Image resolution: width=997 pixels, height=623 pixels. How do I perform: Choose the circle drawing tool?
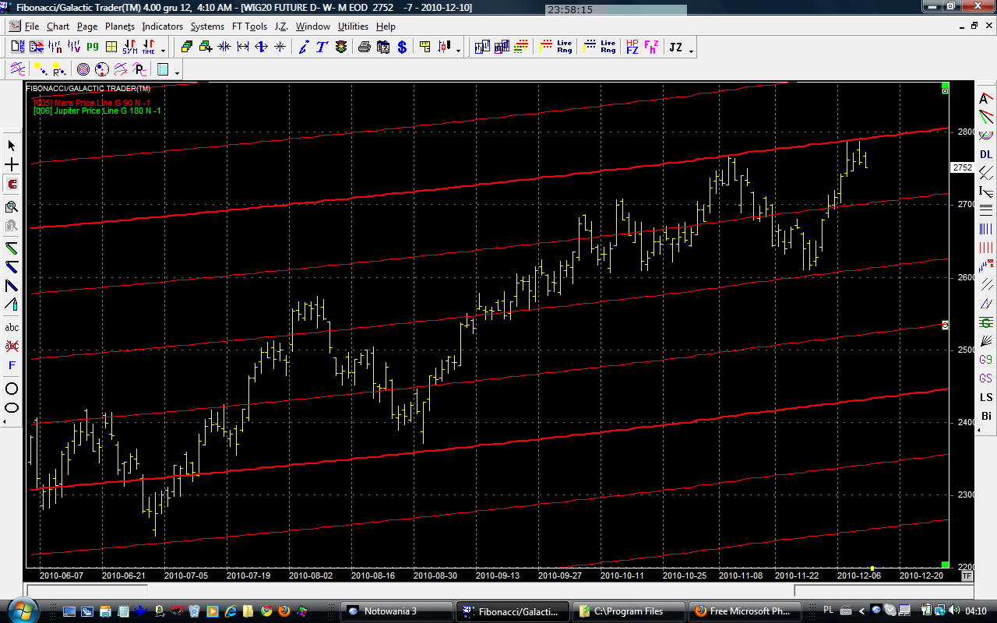(12, 389)
